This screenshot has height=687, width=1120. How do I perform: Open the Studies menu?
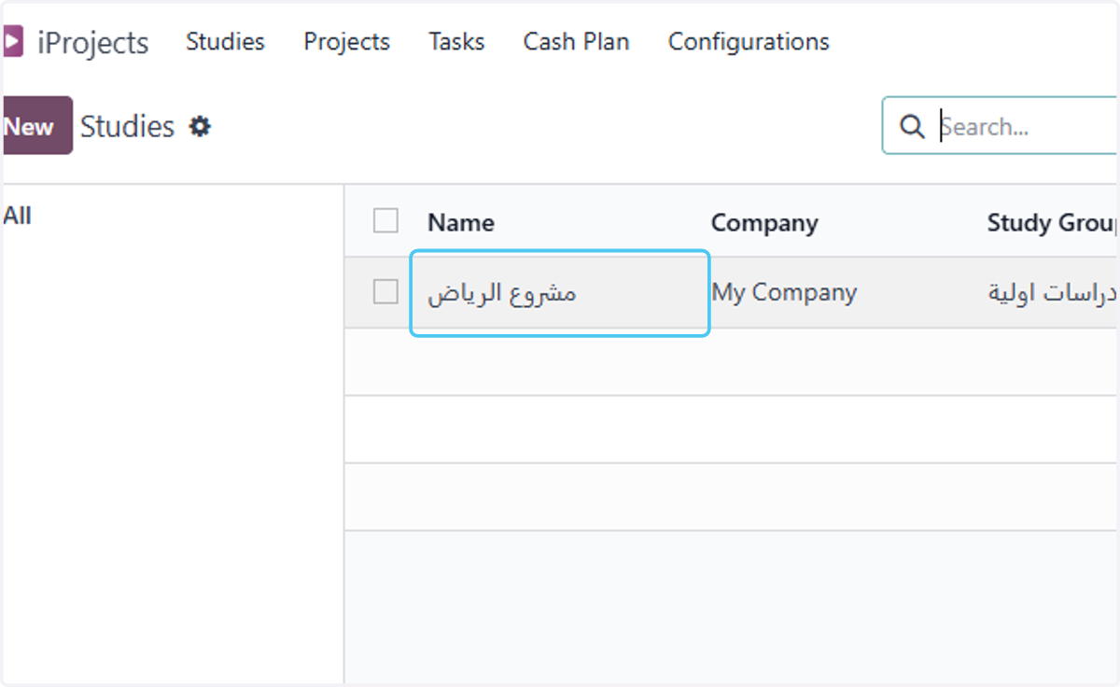tap(225, 42)
